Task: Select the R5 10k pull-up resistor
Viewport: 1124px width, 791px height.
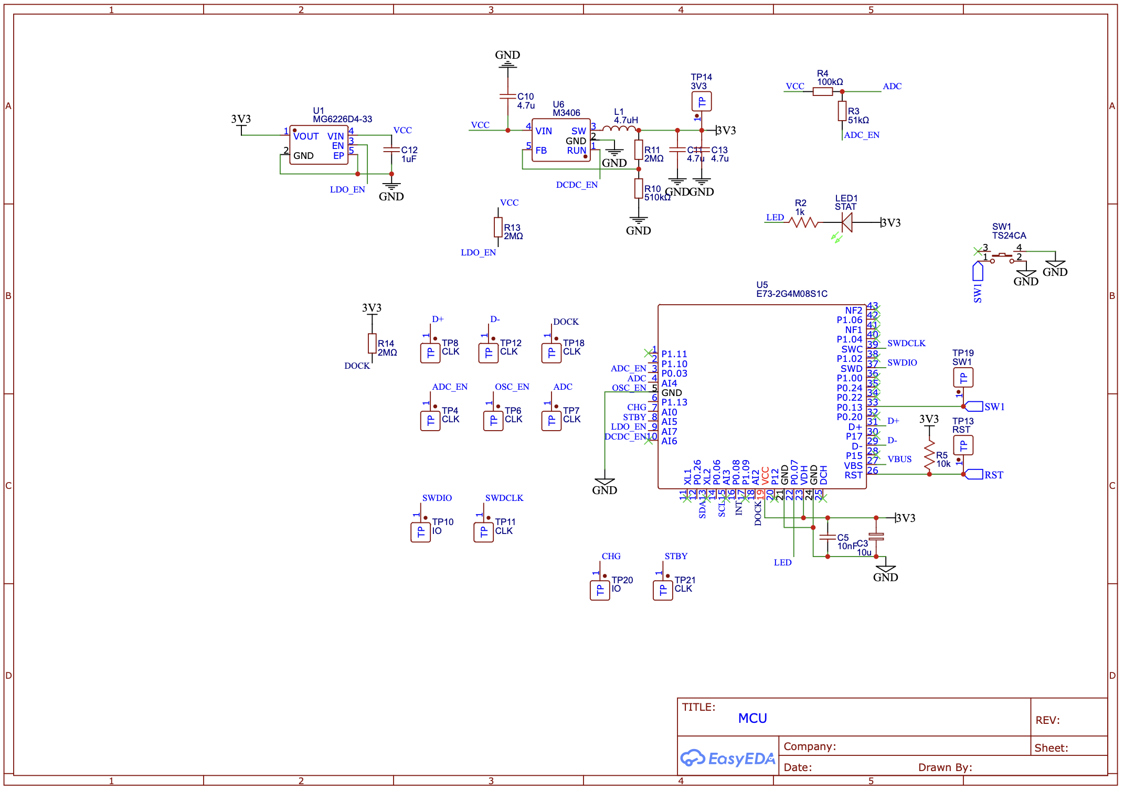Action: coord(929,454)
